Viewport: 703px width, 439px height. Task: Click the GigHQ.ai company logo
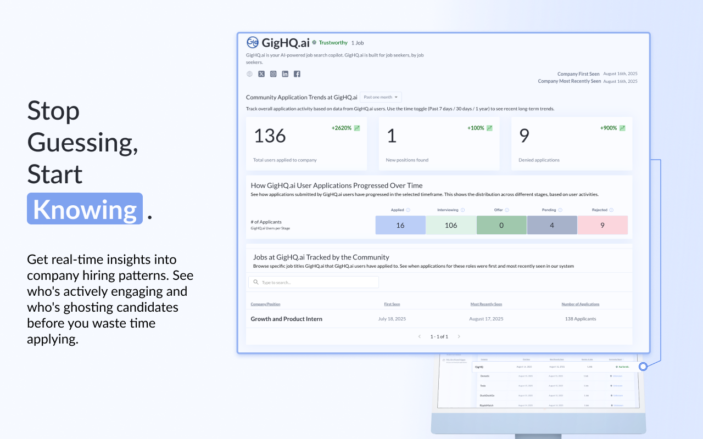[253, 42]
